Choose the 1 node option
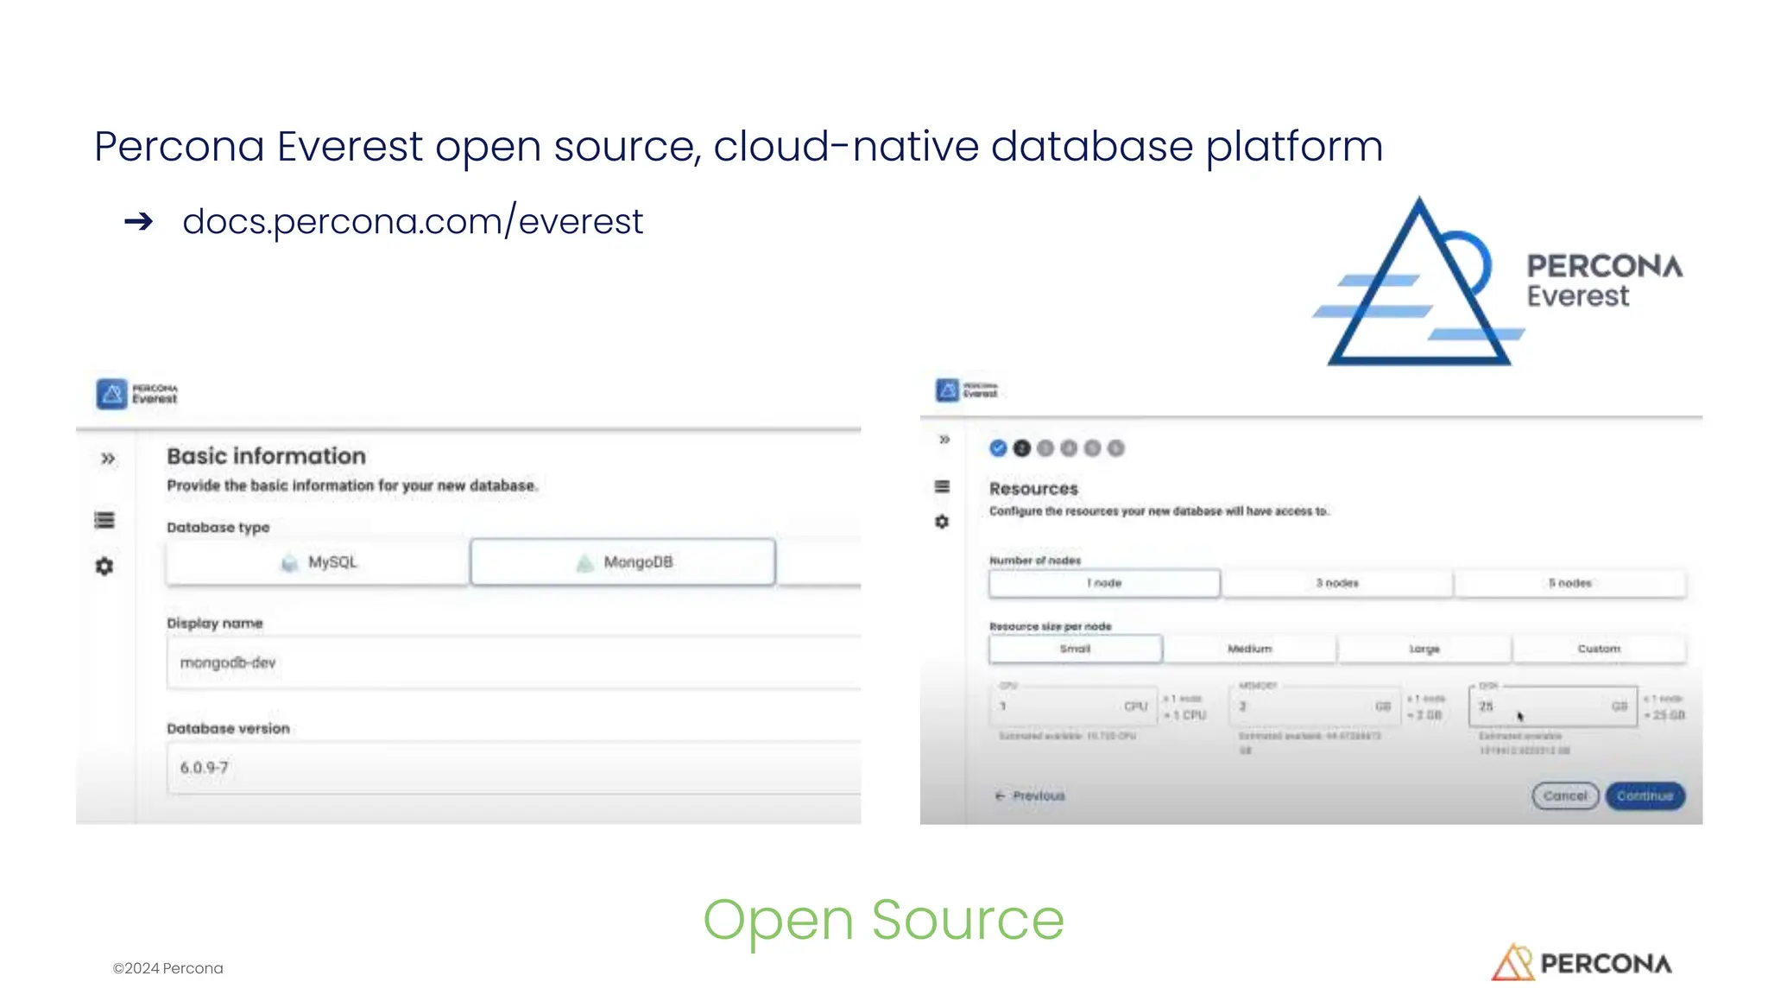1768x995 pixels. (x=1104, y=583)
